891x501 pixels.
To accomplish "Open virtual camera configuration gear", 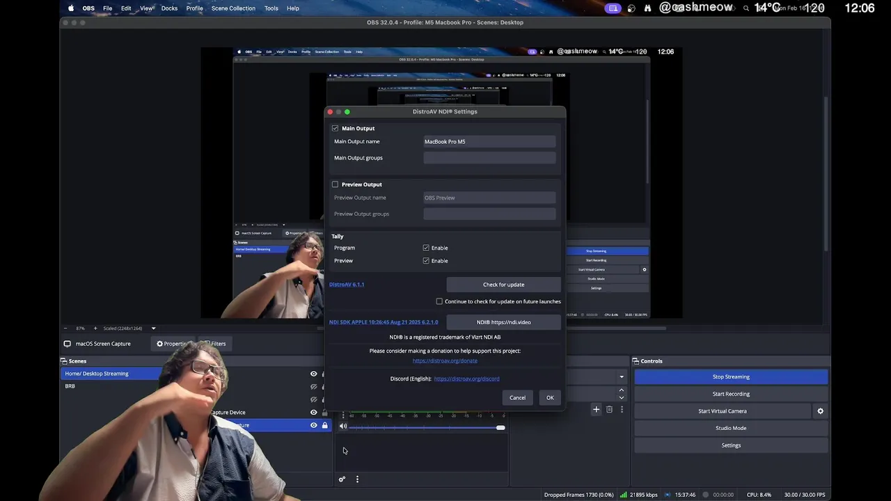I will tap(820, 411).
